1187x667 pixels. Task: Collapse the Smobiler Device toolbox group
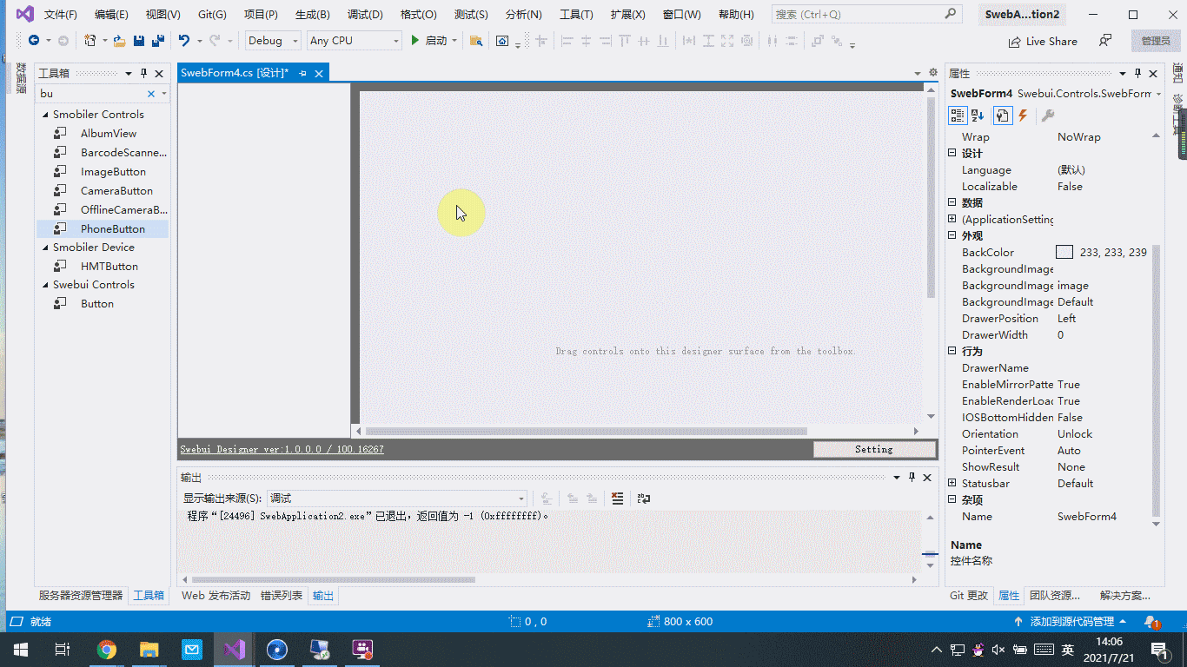pos(45,248)
